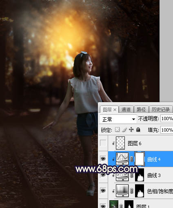Open the 历史记录 tab
This screenshot has height=208, width=173.
tap(161, 110)
